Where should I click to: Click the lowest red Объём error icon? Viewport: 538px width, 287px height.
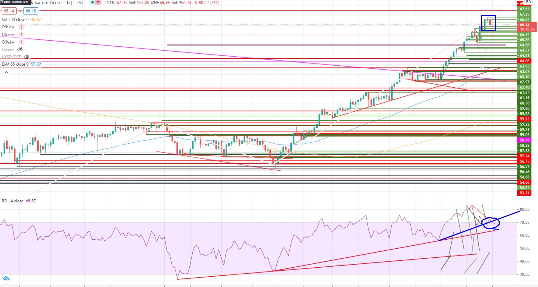coord(22,42)
